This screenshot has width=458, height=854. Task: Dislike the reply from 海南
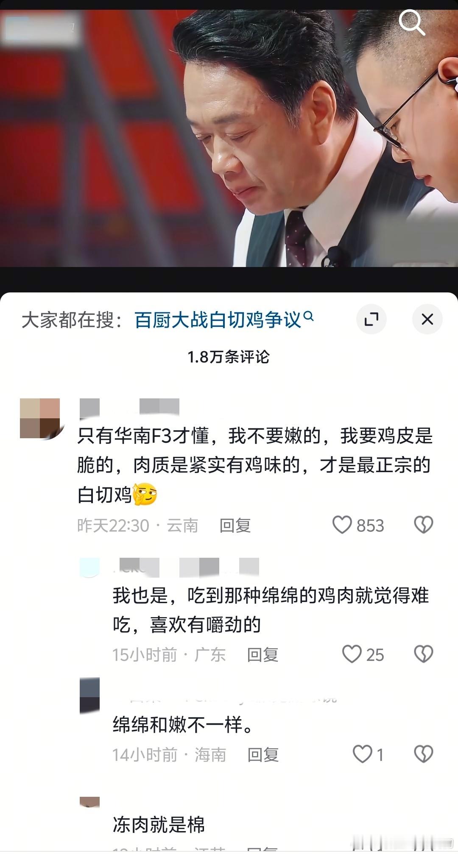click(x=423, y=754)
